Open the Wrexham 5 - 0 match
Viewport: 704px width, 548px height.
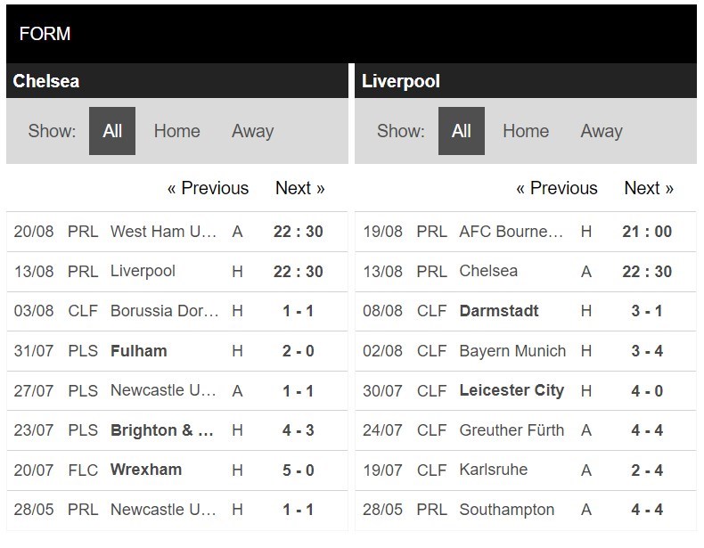click(x=177, y=470)
